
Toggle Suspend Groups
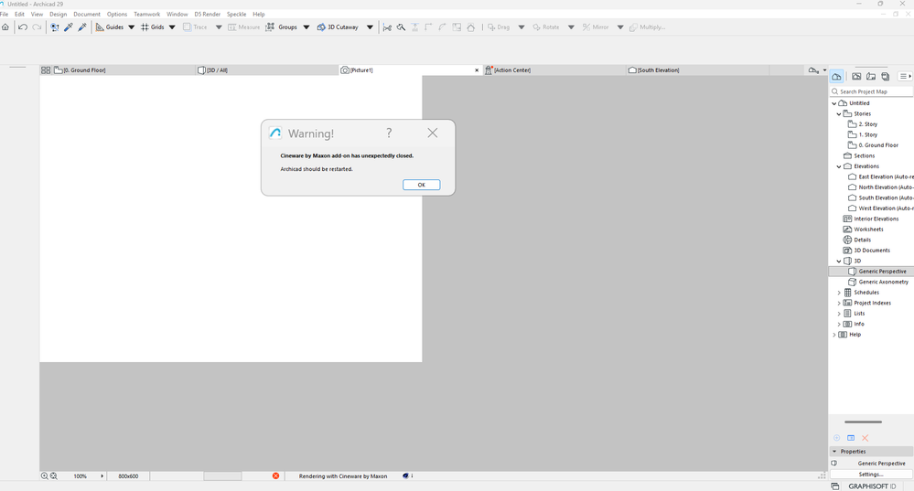[282, 27]
